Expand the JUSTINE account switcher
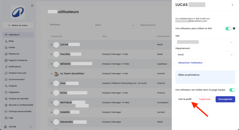This screenshot has height=130, width=239. click(x=31, y=127)
